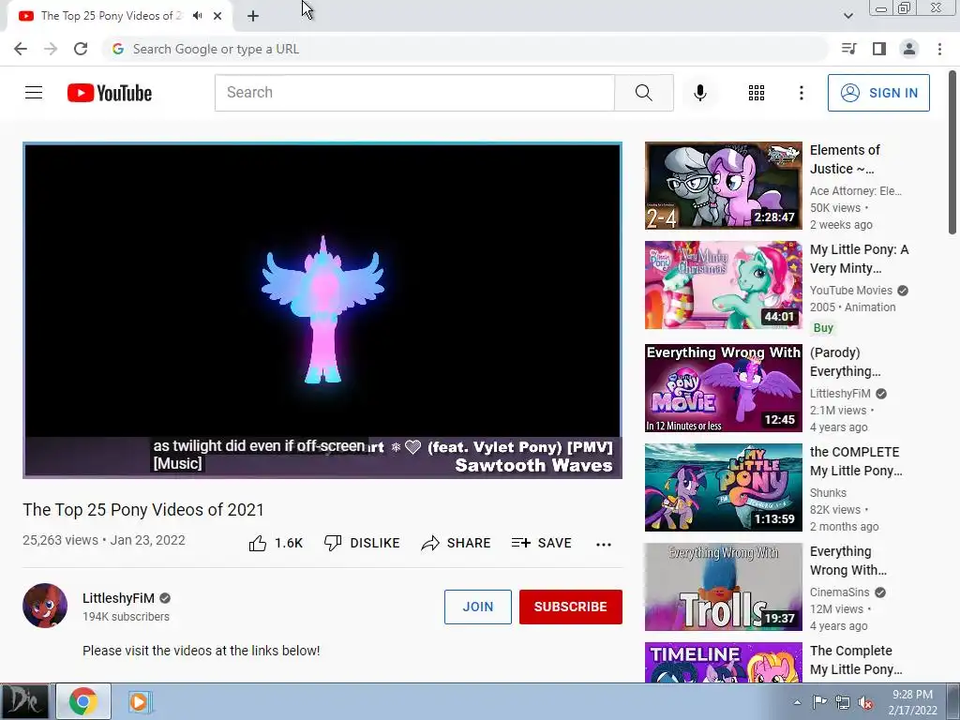Dislike the video
The image size is (960, 720).
pyautogui.click(x=362, y=543)
